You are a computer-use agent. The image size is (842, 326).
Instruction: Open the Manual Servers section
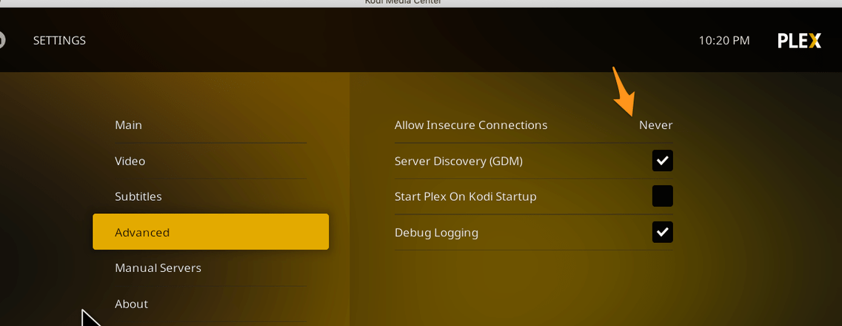tap(210, 267)
